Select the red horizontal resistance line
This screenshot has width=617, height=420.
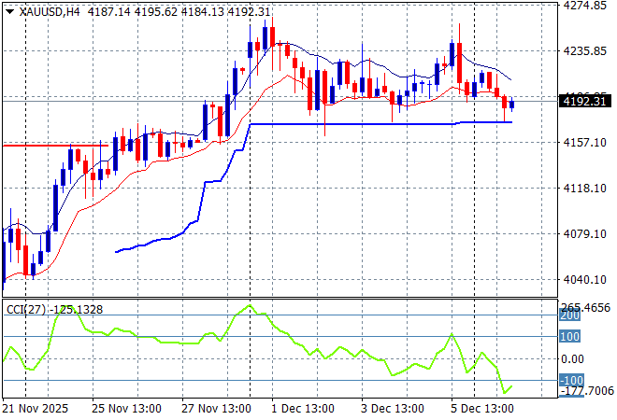click(55, 146)
